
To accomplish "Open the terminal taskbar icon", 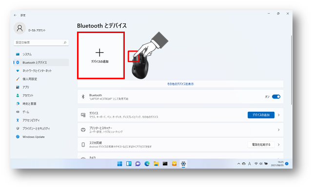I will pyautogui.click(x=165, y=164).
